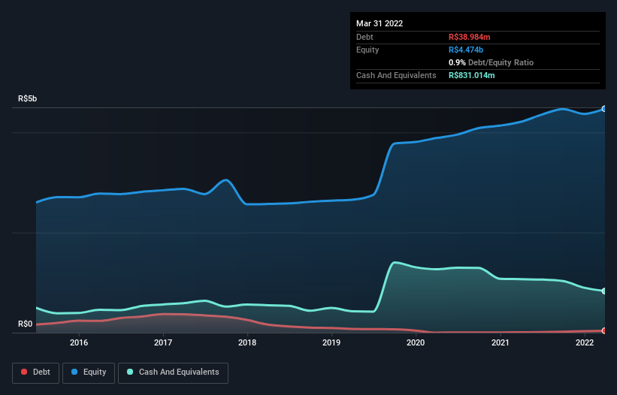Click the 2017 x-axis label
This screenshot has width=617, height=395.
[163, 342]
